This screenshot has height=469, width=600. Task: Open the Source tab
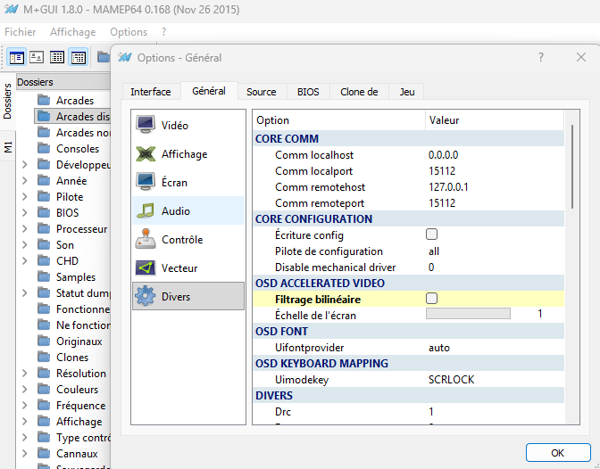(262, 92)
